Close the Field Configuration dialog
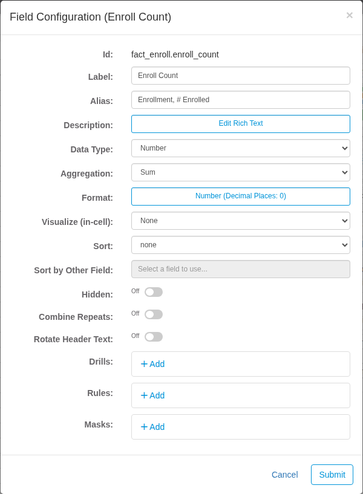Image resolution: width=363 pixels, height=494 pixels. 349,16
